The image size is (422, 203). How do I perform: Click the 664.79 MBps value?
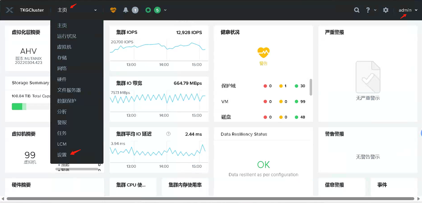(188, 83)
